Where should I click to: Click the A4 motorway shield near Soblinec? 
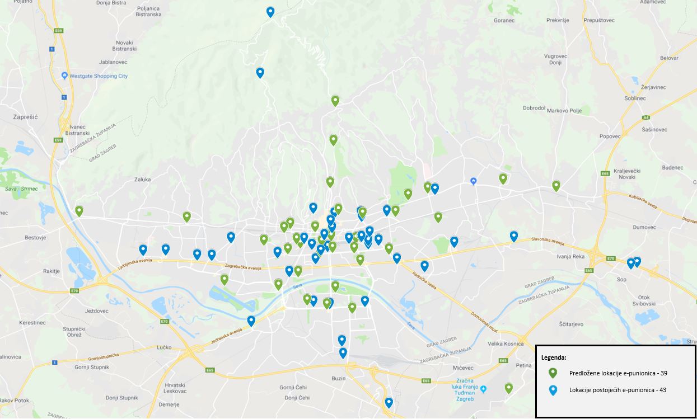(x=645, y=117)
